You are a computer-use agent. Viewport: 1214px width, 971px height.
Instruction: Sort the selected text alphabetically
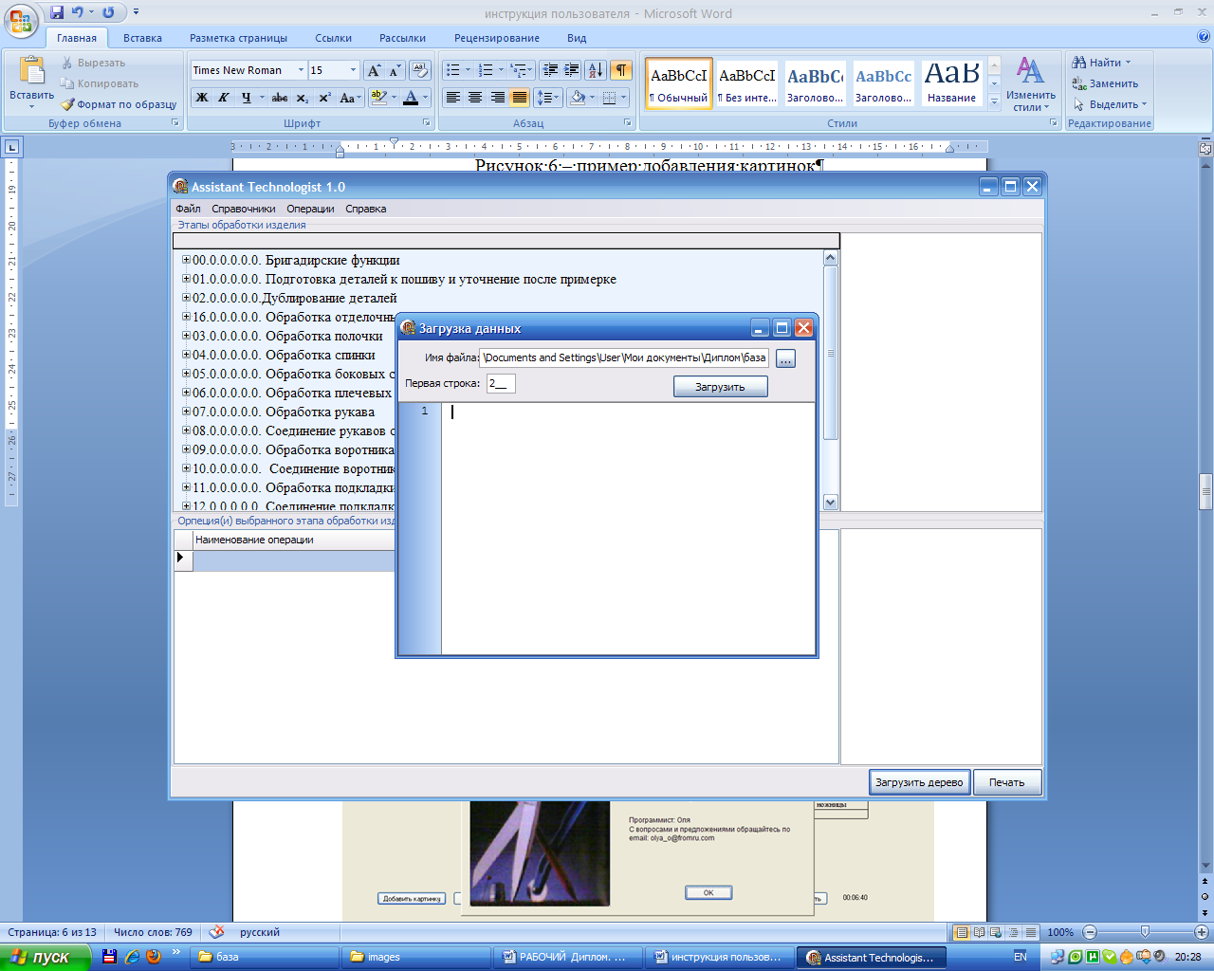pos(596,70)
